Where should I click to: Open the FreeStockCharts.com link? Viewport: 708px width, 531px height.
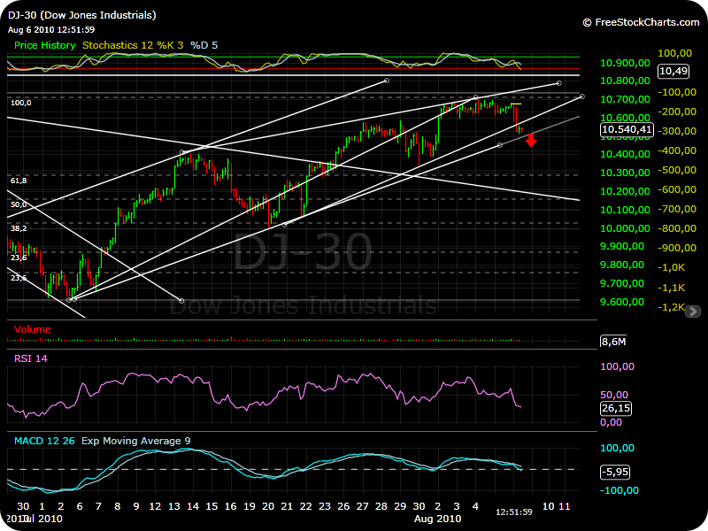641,23
